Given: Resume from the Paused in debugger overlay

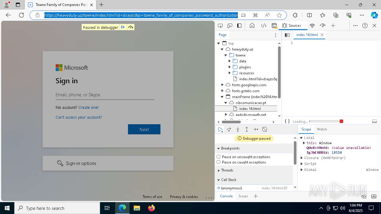Looking at the screenshot, I should click(123, 27).
